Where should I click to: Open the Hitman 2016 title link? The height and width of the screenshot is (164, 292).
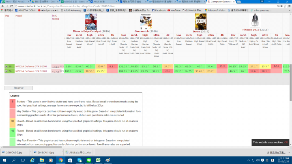point(251,30)
